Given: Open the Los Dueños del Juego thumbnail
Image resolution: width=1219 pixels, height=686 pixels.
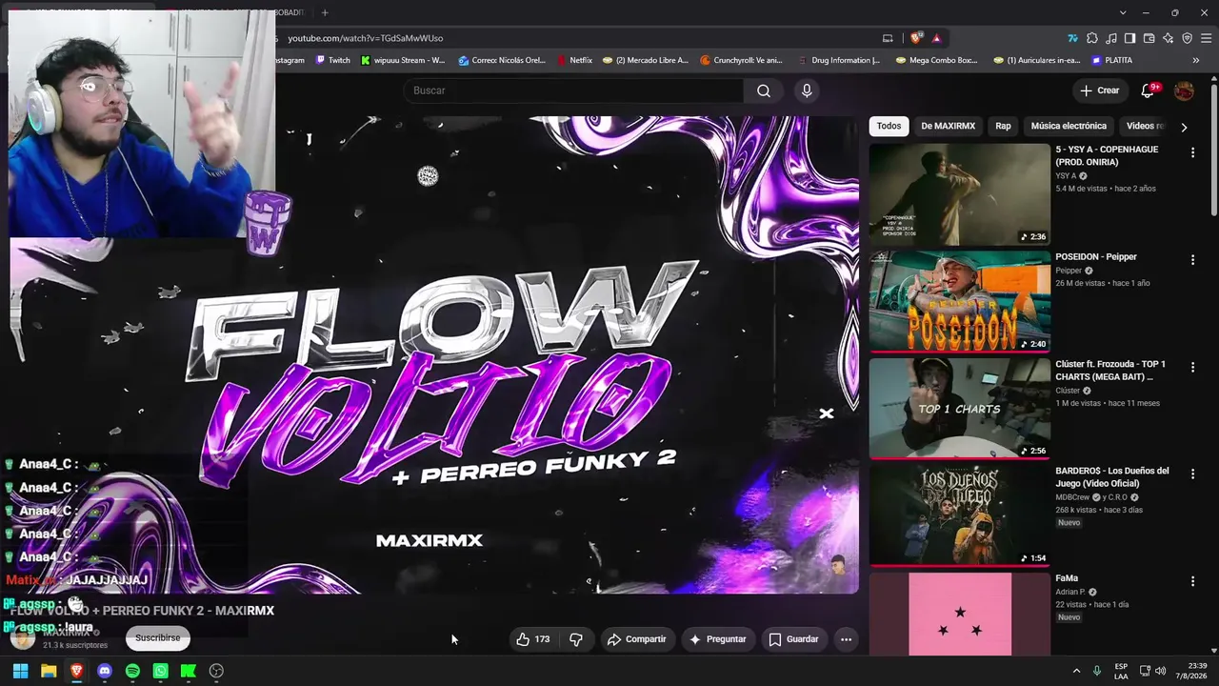Looking at the screenshot, I should click(959, 515).
